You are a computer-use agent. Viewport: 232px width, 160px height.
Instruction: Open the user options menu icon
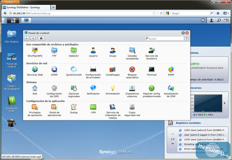coord(211,20)
